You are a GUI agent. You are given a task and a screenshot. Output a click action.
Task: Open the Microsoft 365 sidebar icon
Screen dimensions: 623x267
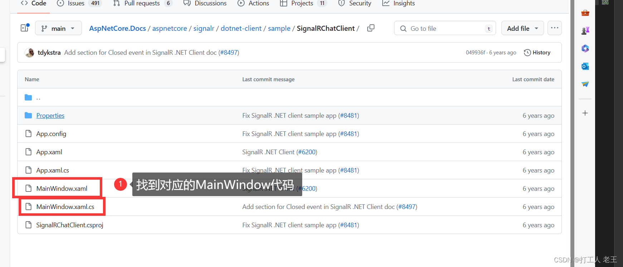[585, 48]
